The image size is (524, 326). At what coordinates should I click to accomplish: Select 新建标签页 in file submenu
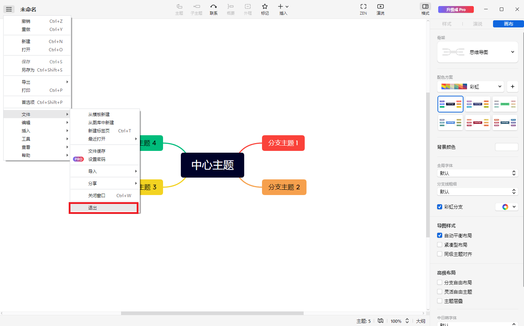[105, 131]
